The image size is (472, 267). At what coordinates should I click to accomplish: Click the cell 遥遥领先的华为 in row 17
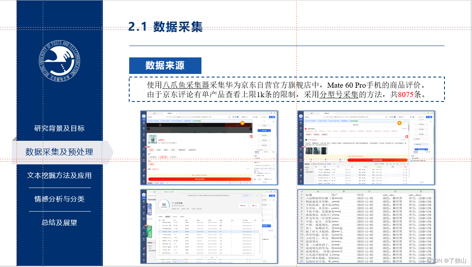coord(318,248)
